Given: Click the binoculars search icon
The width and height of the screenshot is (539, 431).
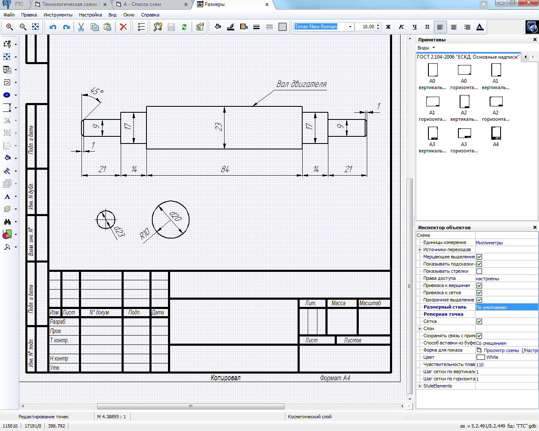Looking at the screenshot, I should pyautogui.click(x=7, y=222).
